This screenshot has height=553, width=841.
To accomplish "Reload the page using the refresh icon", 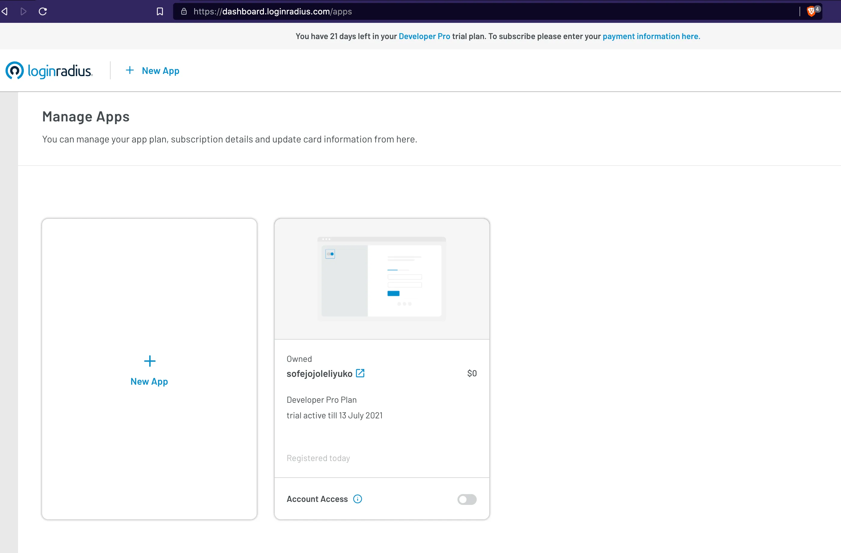I will pos(42,11).
